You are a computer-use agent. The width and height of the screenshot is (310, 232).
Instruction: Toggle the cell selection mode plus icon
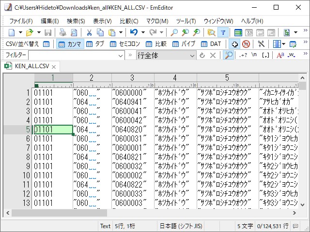click(x=234, y=44)
